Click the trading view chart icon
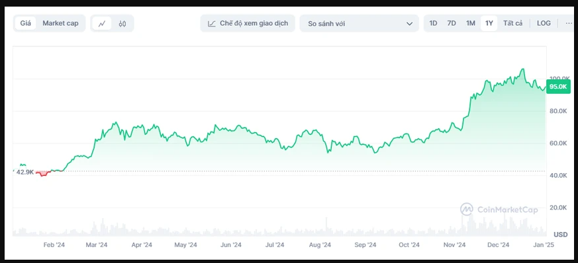 point(212,24)
